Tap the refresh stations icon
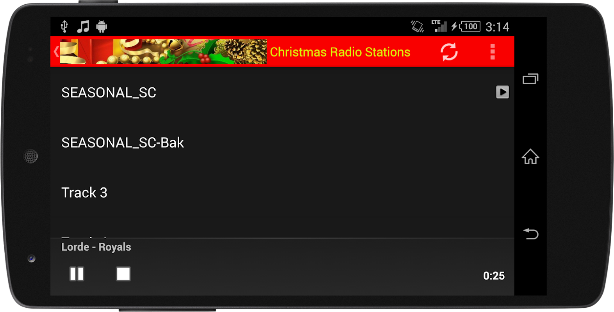This screenshot has width=614, height=312. pyautogui.click(x=449, y=52)
